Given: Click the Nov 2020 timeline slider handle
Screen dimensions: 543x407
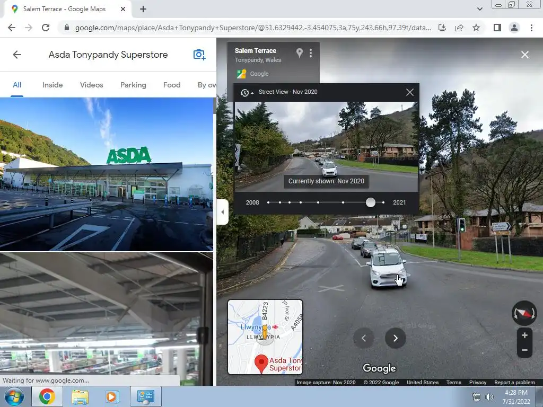Looking at the screenshot, I should click(371, 202).
